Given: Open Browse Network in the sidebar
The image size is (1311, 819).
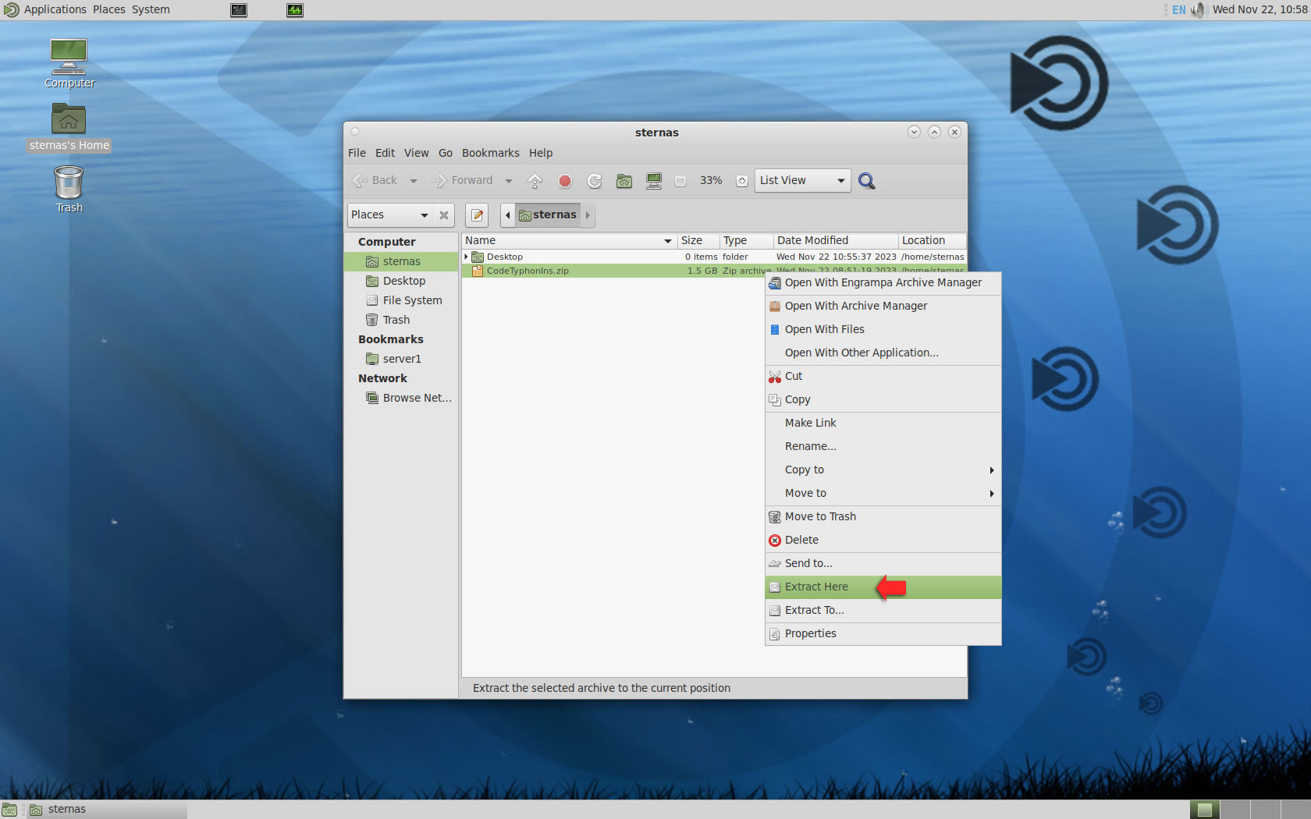Looking at the screenshot, I should tap(401, 398).
